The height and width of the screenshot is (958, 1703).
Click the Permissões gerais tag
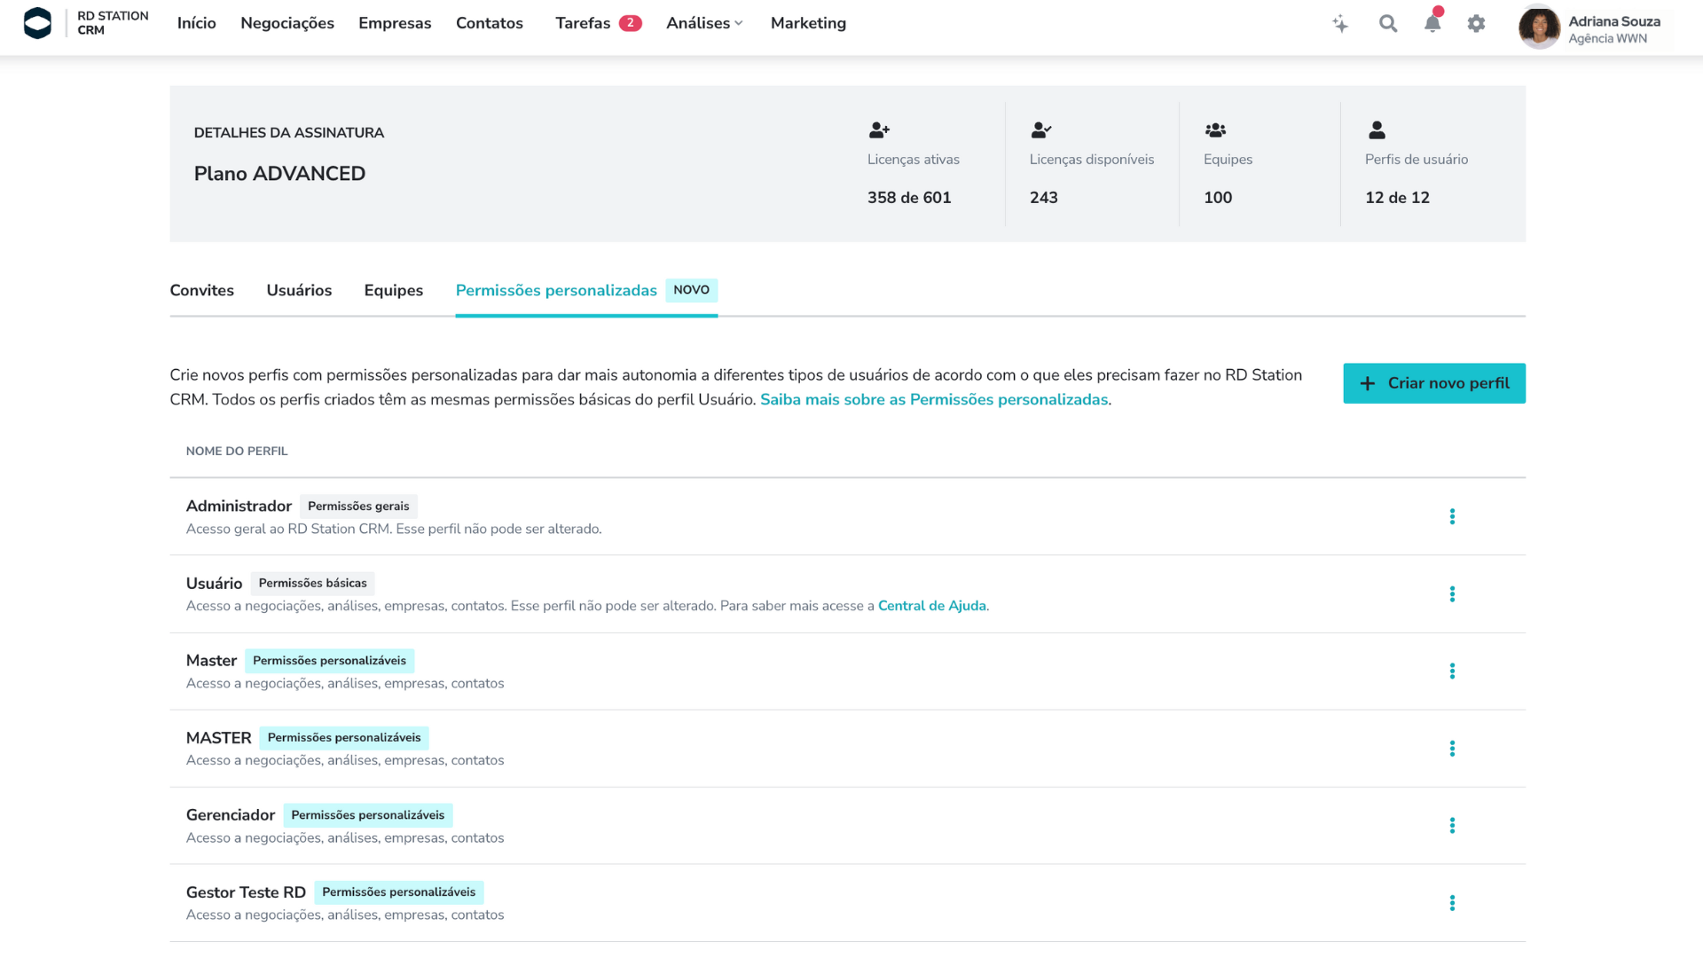click(x=358, y=506)
